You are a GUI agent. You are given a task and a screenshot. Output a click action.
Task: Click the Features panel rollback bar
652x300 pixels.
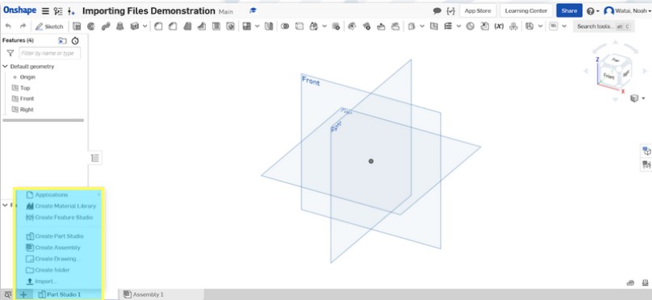click(x=44, y=120)
